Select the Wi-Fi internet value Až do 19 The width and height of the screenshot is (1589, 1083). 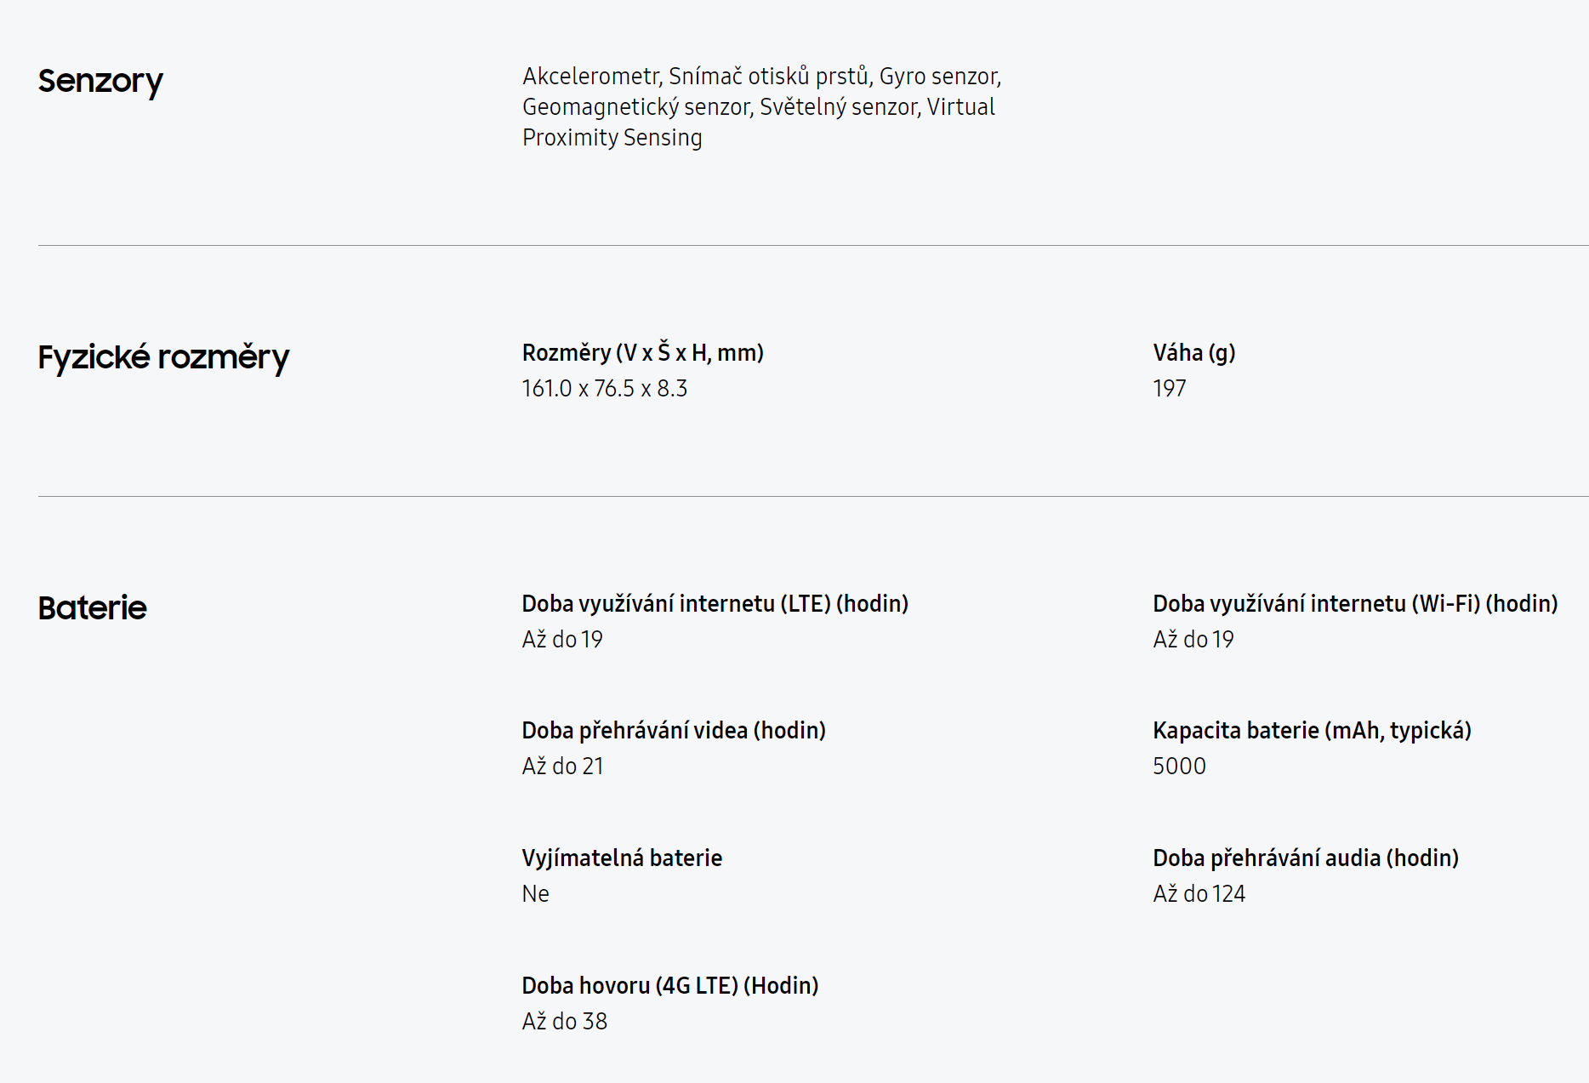tap(1193, 640)
